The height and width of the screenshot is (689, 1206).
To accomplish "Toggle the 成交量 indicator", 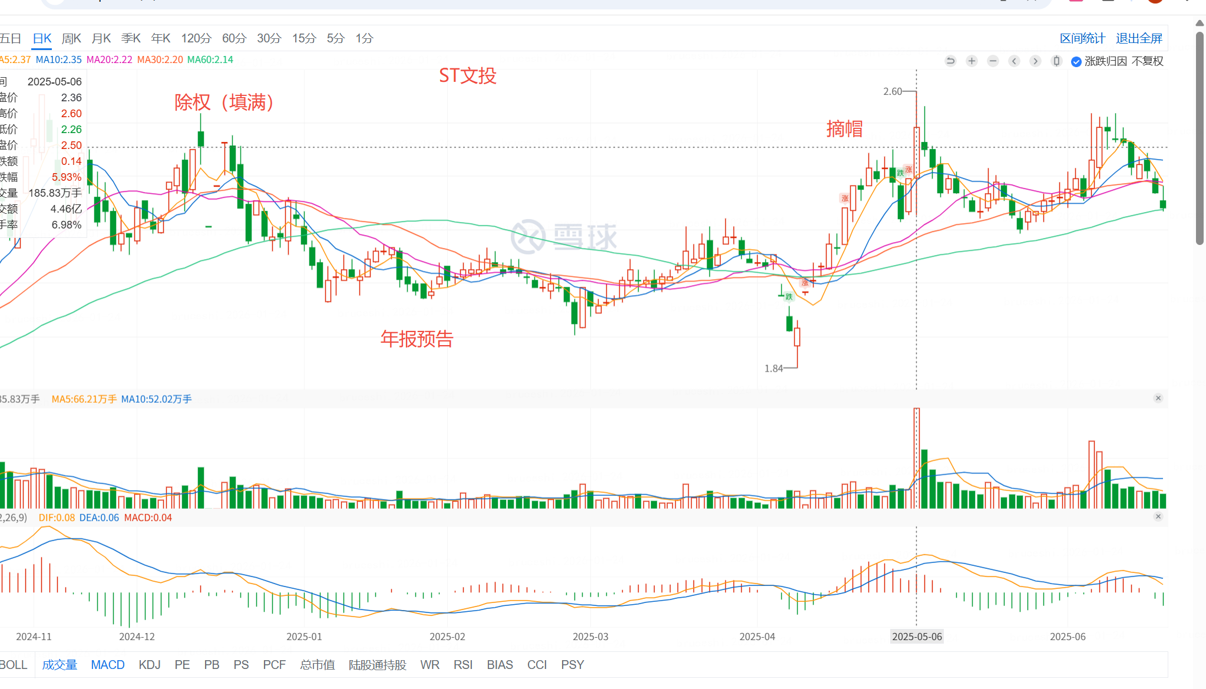I will (60, 665).
